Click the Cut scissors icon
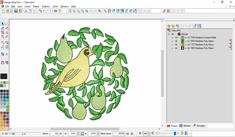235x137 pixels. tap(26, 11)
